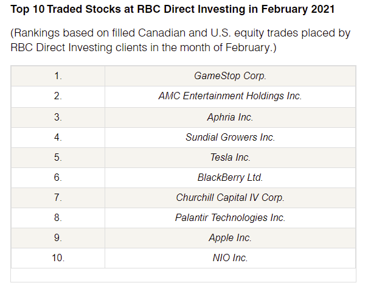
Task: Click the GameStop Corp. table cell
Action: (231, 76)
